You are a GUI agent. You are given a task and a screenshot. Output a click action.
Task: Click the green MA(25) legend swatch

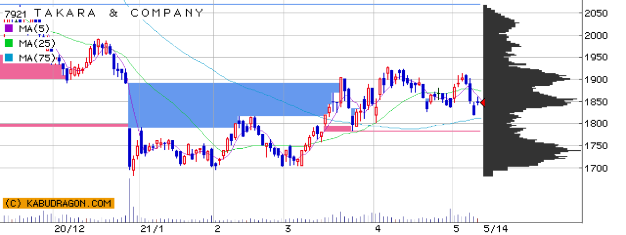pos(8,43)
